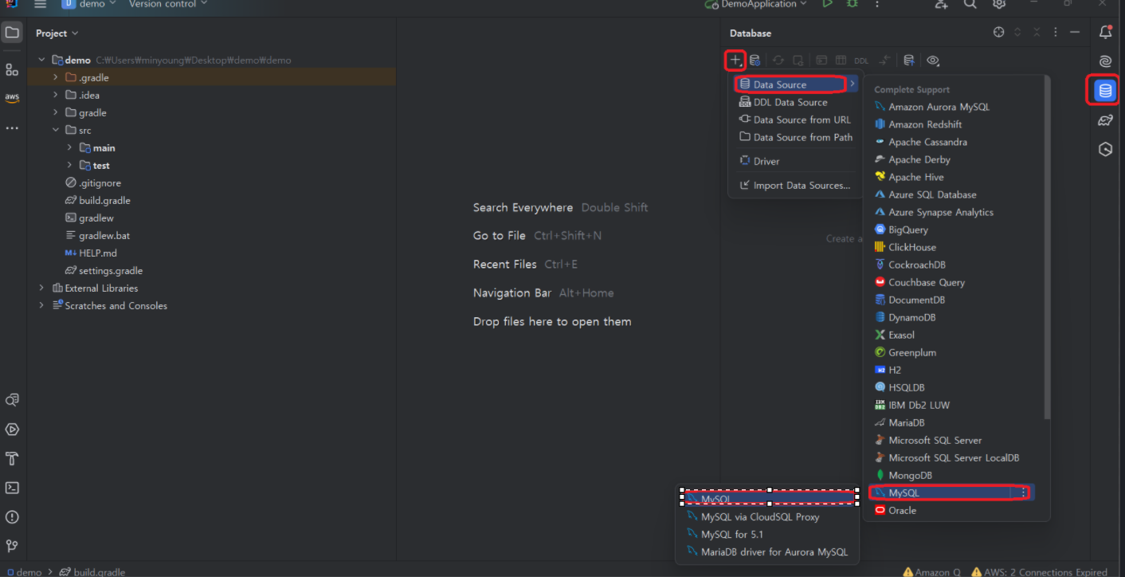Screen dimensions: 1125x577
Task: Open View Options eye icon
Action: pos(933,61)
